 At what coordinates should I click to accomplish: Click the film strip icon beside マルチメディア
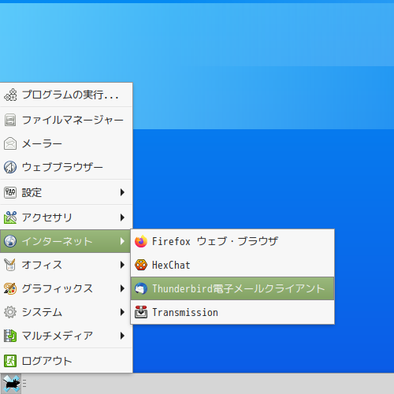[10, 336]
